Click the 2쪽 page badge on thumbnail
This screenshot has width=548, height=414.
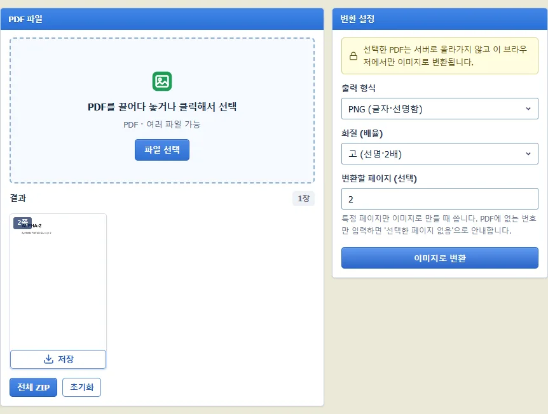click(x=22, y=223)
